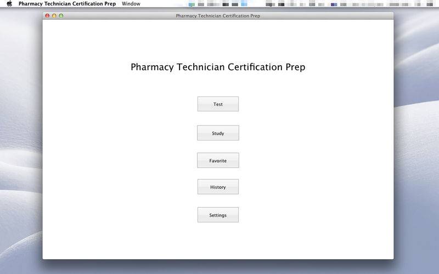Image resolution: width=439 pixels, height=274 pixels.
Task: Open the Favorite questions button
Action: pyautogui.click(x=218, y=160)
